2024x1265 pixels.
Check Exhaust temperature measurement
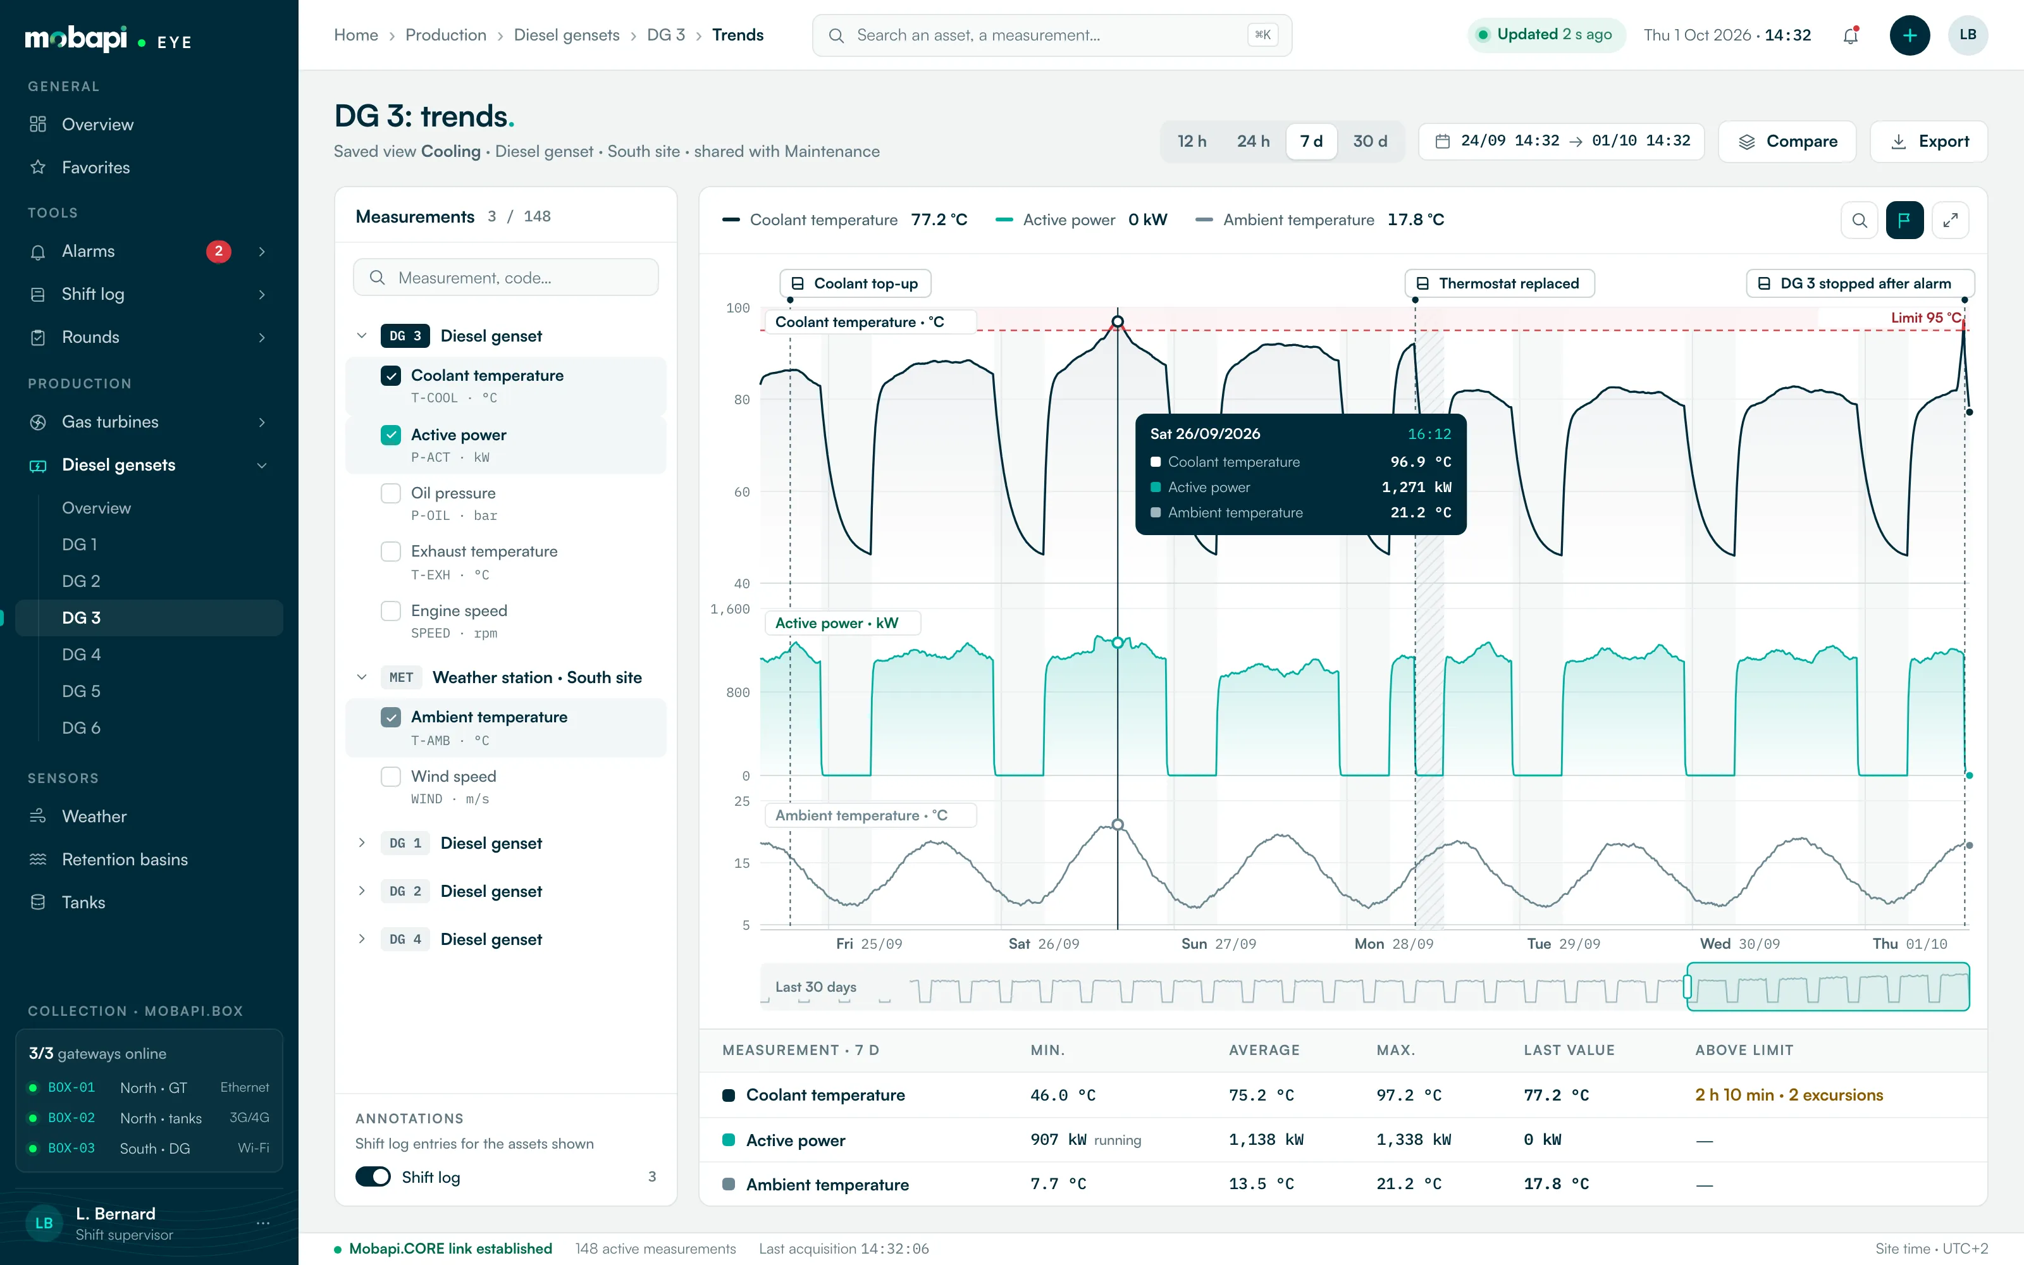point(391,552)
